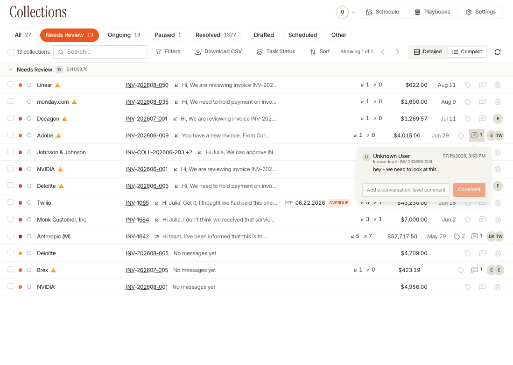Switch to Compact view
The width and height of the screenshot is (513, 365).
tap(466, 52)
